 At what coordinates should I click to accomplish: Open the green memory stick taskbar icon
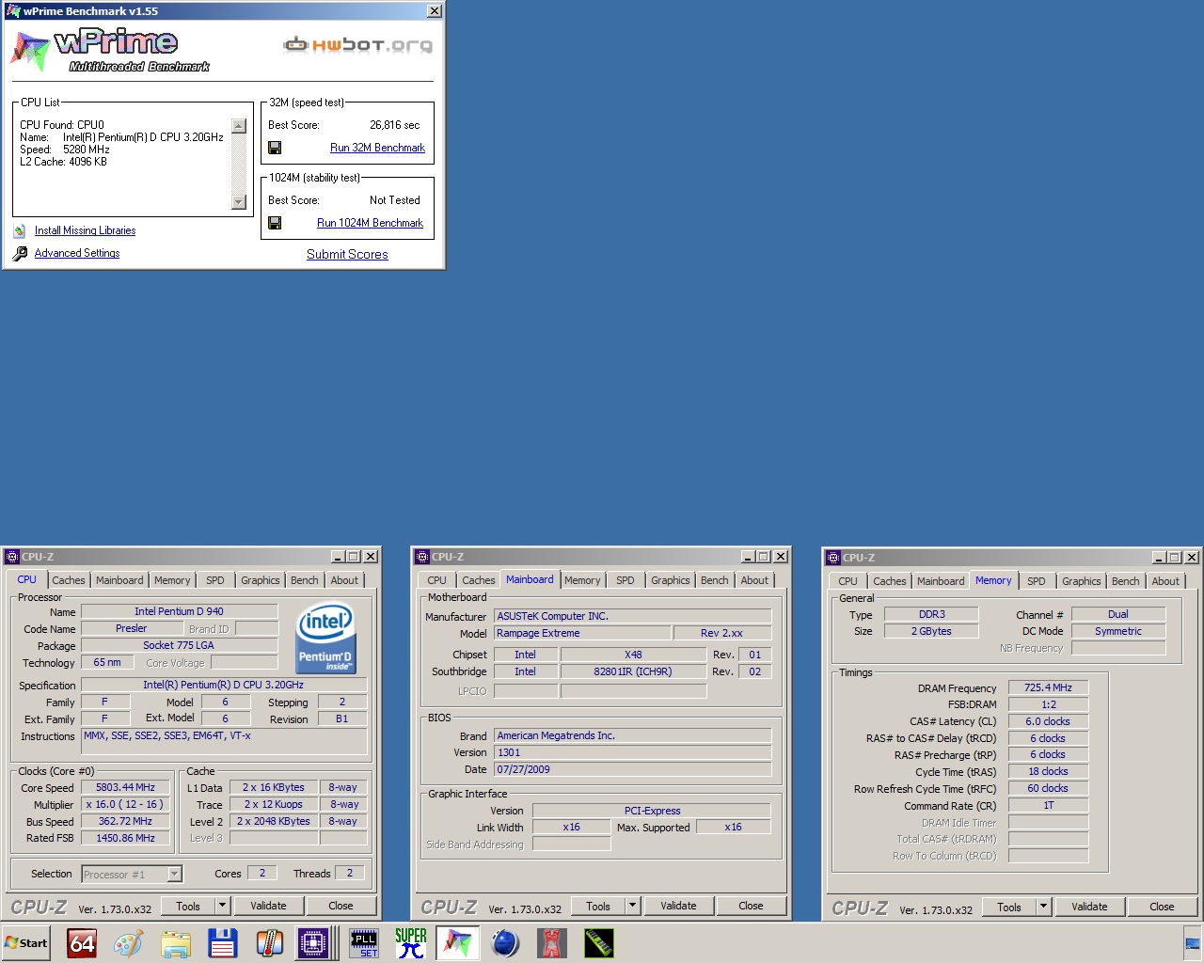pos(599,943)
